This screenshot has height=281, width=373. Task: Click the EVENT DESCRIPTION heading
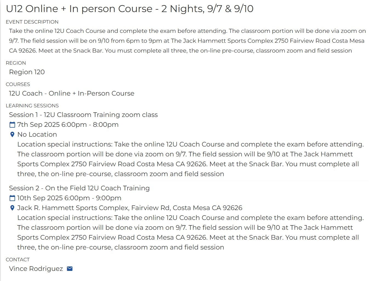32,22
